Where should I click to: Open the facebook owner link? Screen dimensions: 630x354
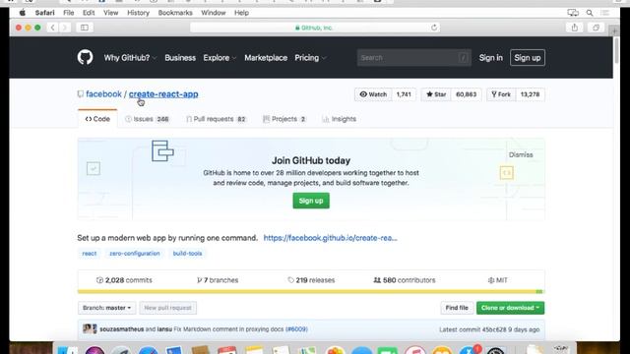click(x=103, y=94)
